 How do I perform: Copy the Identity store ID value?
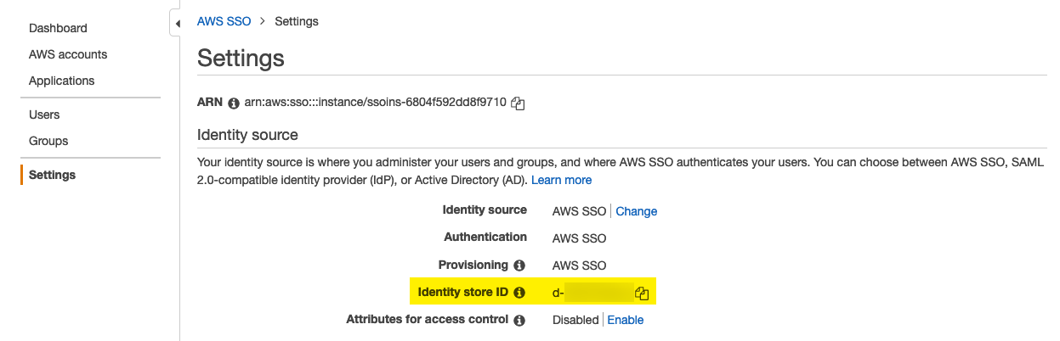click(x=642, y=293)
